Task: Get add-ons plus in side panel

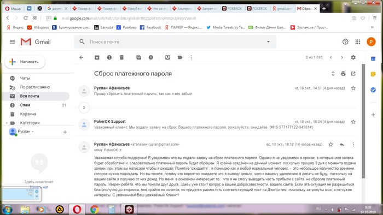Action: (373, 115)
